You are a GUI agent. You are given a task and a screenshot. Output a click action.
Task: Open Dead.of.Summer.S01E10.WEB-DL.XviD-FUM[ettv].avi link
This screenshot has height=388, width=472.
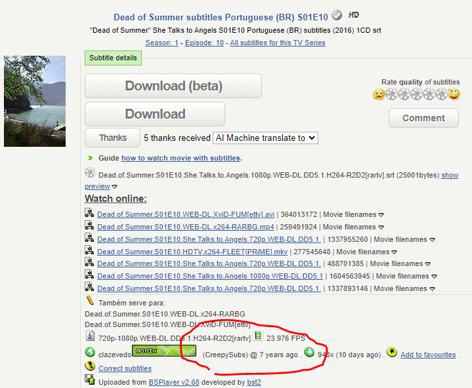186,214
